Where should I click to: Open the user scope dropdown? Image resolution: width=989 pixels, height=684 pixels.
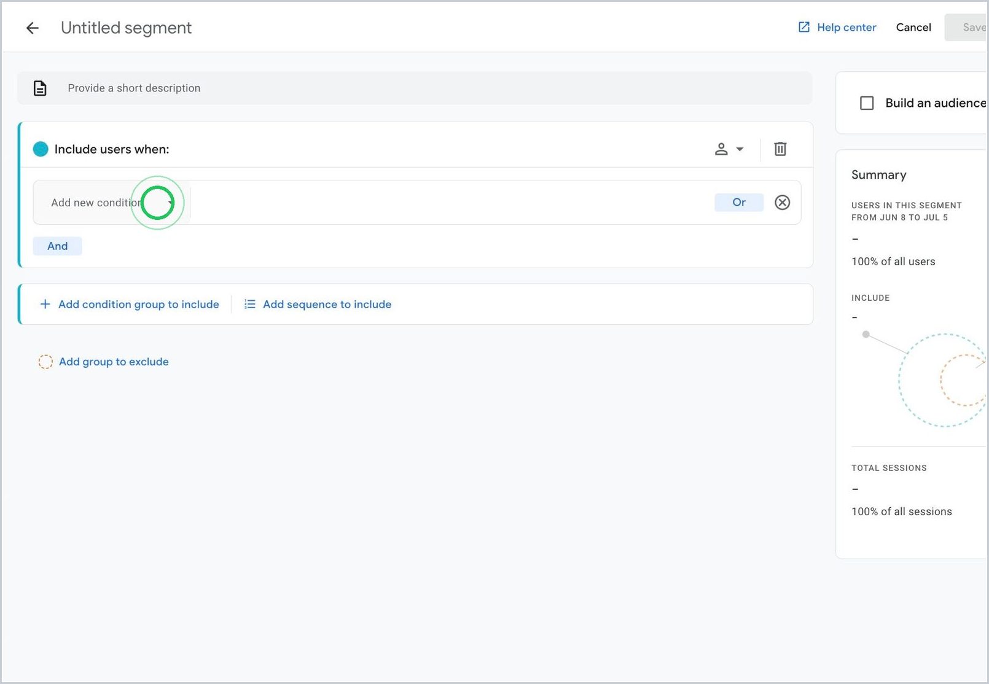click(729, 149)
